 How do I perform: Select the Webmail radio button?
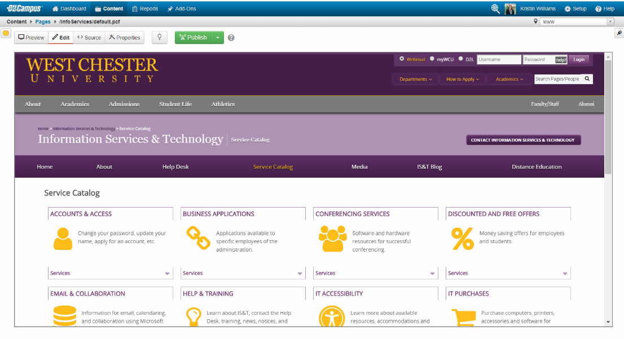pyautogui.click(x=402, y=59)
